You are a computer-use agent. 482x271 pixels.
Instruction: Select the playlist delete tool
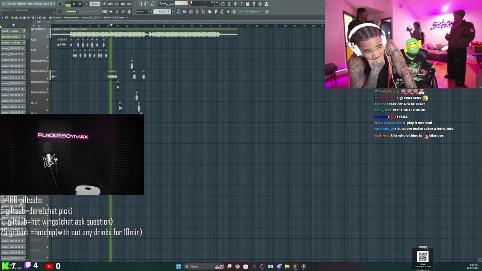tap(20, 18)
